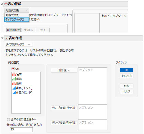The height and width of the screenshot is (134, 144).
Task: Click the quantile percent field showing 25
Action: click(x=21, y=130)
